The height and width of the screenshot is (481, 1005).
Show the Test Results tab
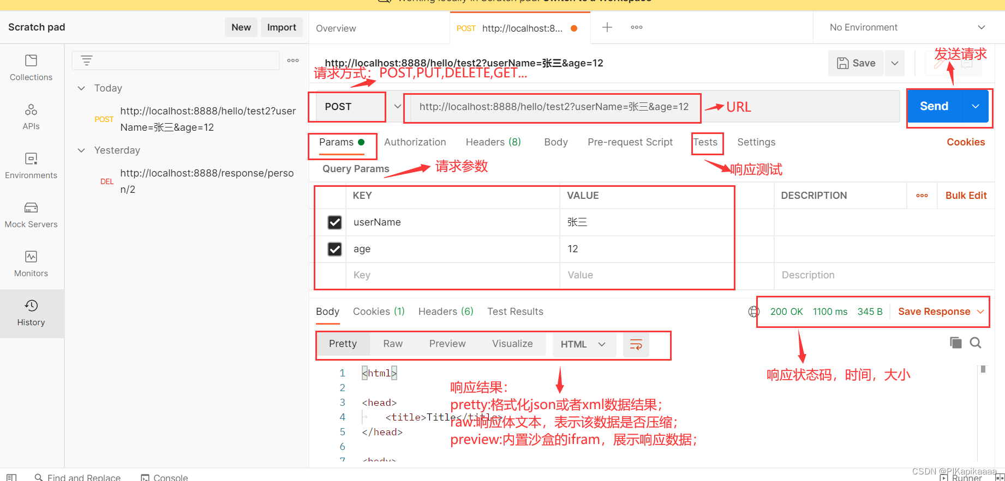click(x=515, y=312)
